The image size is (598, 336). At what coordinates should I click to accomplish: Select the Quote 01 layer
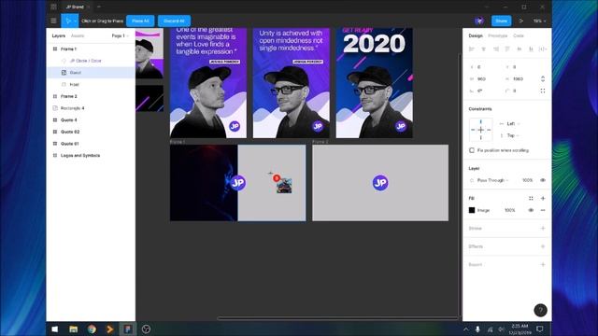(91, 144)
